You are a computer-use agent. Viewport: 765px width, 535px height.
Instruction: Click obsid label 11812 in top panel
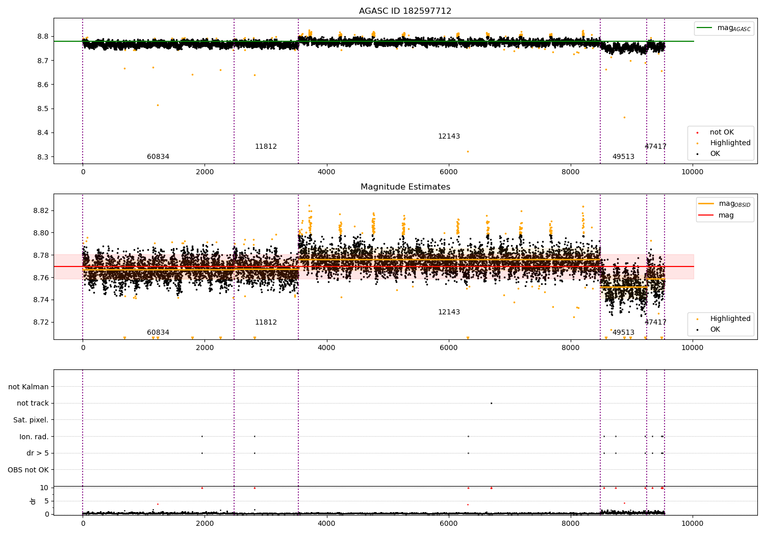tap(266, 146)
